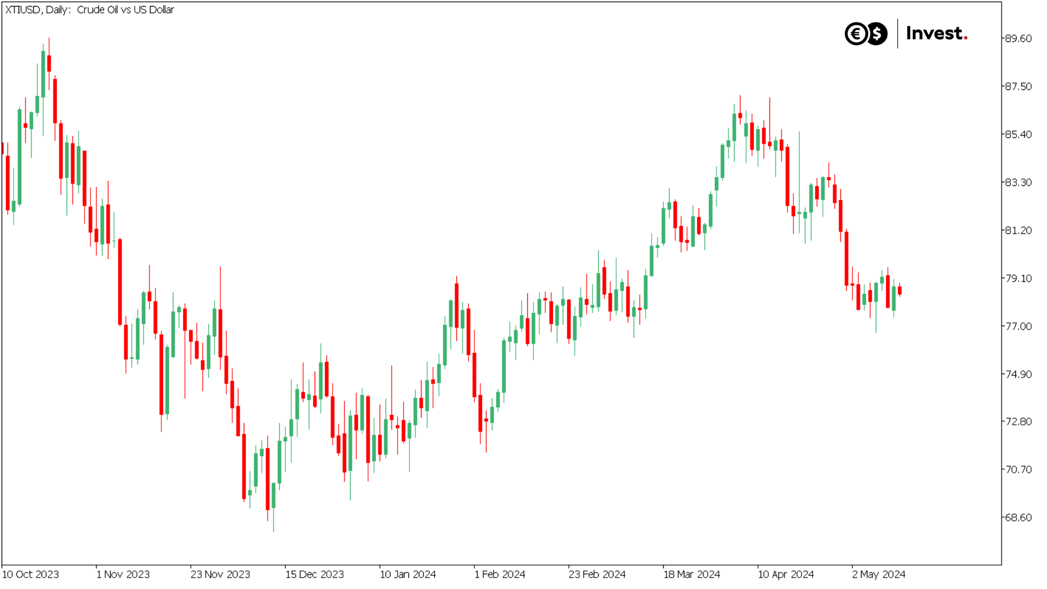Click the last red candlestick on the chart
This screenshot has height=589, width=1047.
(x=900, y=291)
